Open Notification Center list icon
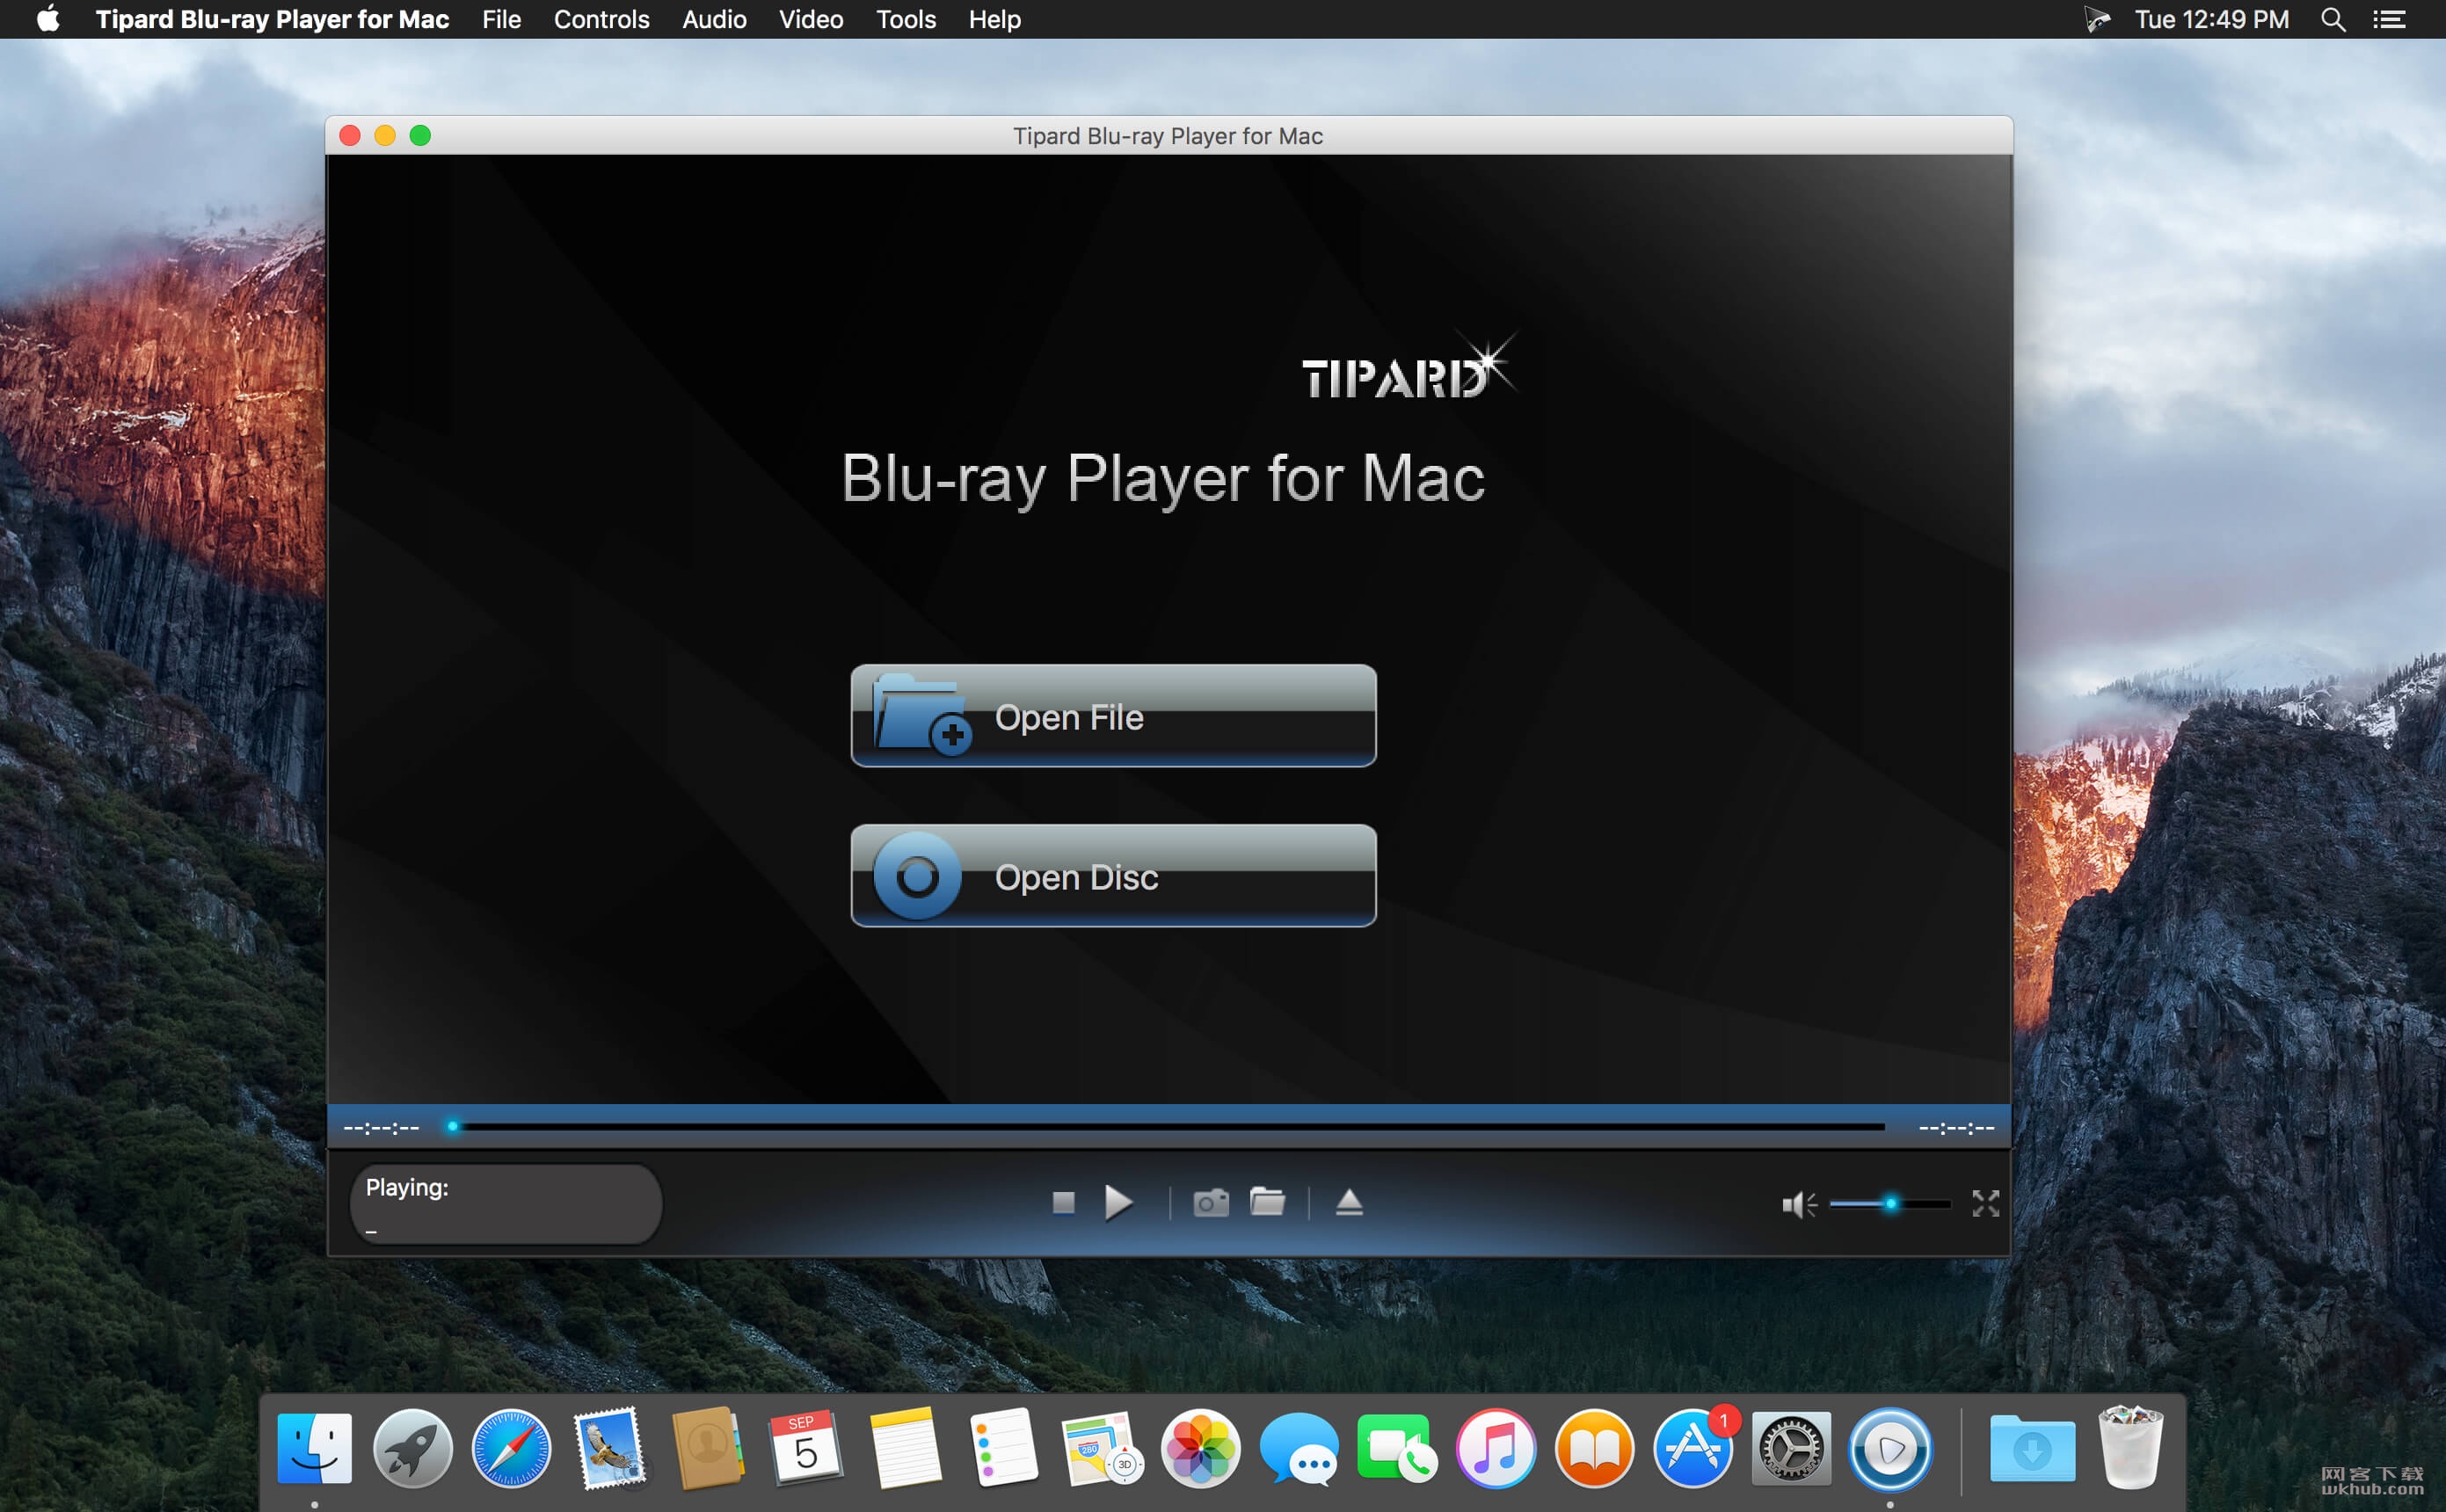2446x1512 pixels. click(2389, 19)
